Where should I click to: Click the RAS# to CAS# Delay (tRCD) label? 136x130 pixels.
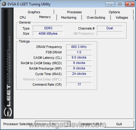[41, 63]
